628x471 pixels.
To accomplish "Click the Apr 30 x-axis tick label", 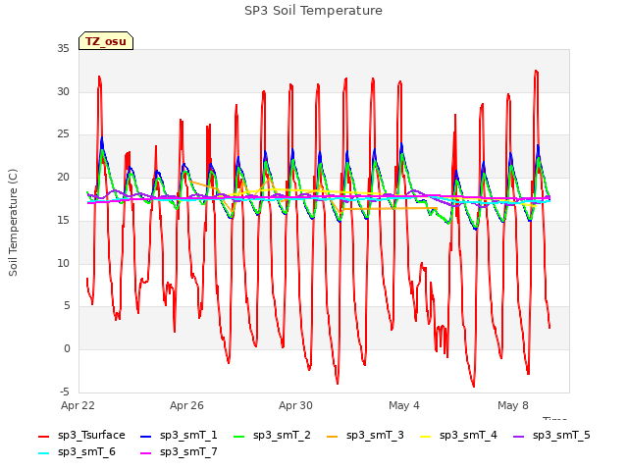I will 295,405.
